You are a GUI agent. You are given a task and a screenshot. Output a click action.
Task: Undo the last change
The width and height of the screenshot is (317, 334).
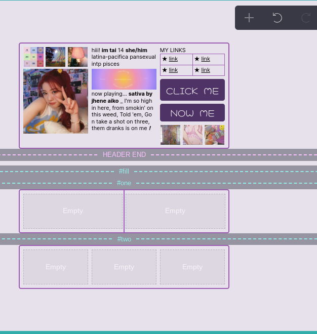tap(278, 18)
